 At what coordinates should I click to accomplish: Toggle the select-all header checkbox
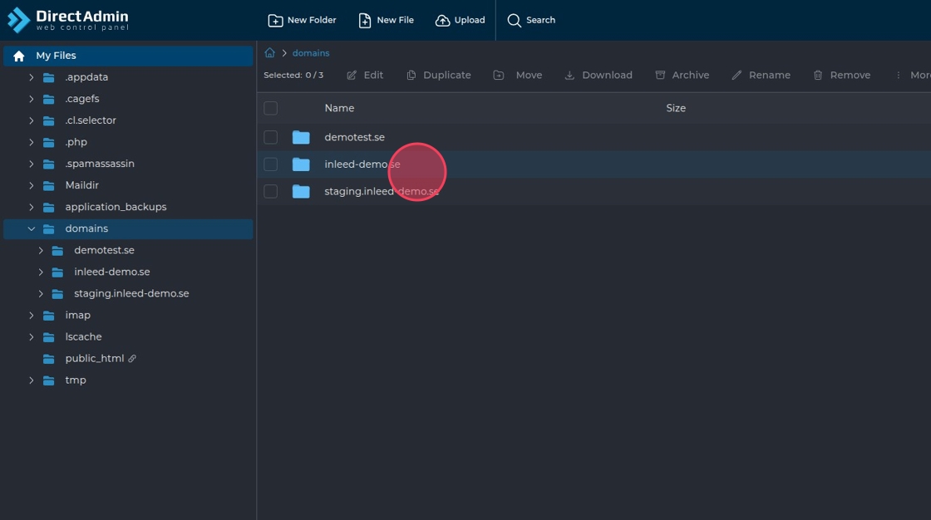point(270,108)
